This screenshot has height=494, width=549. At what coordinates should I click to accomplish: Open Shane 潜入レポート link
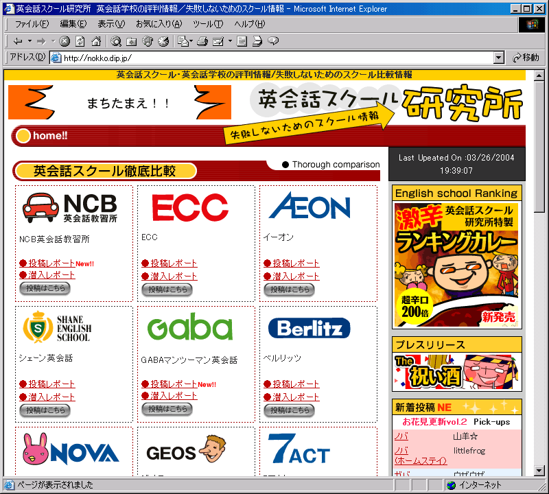coord(47,397)
